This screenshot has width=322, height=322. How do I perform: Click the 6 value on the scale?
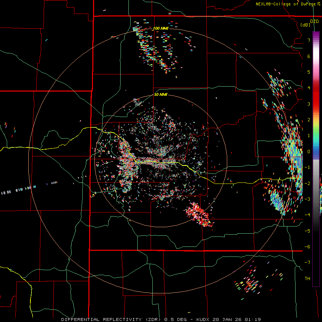click(309, 56)
